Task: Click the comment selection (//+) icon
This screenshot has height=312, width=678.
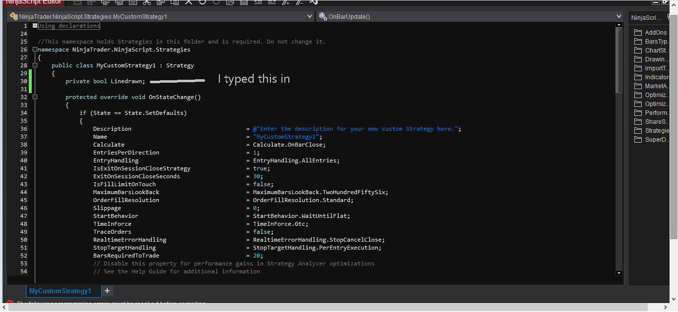Action: tap(285, 2)
